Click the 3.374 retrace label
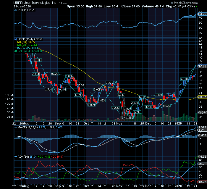 coord(78,95)
